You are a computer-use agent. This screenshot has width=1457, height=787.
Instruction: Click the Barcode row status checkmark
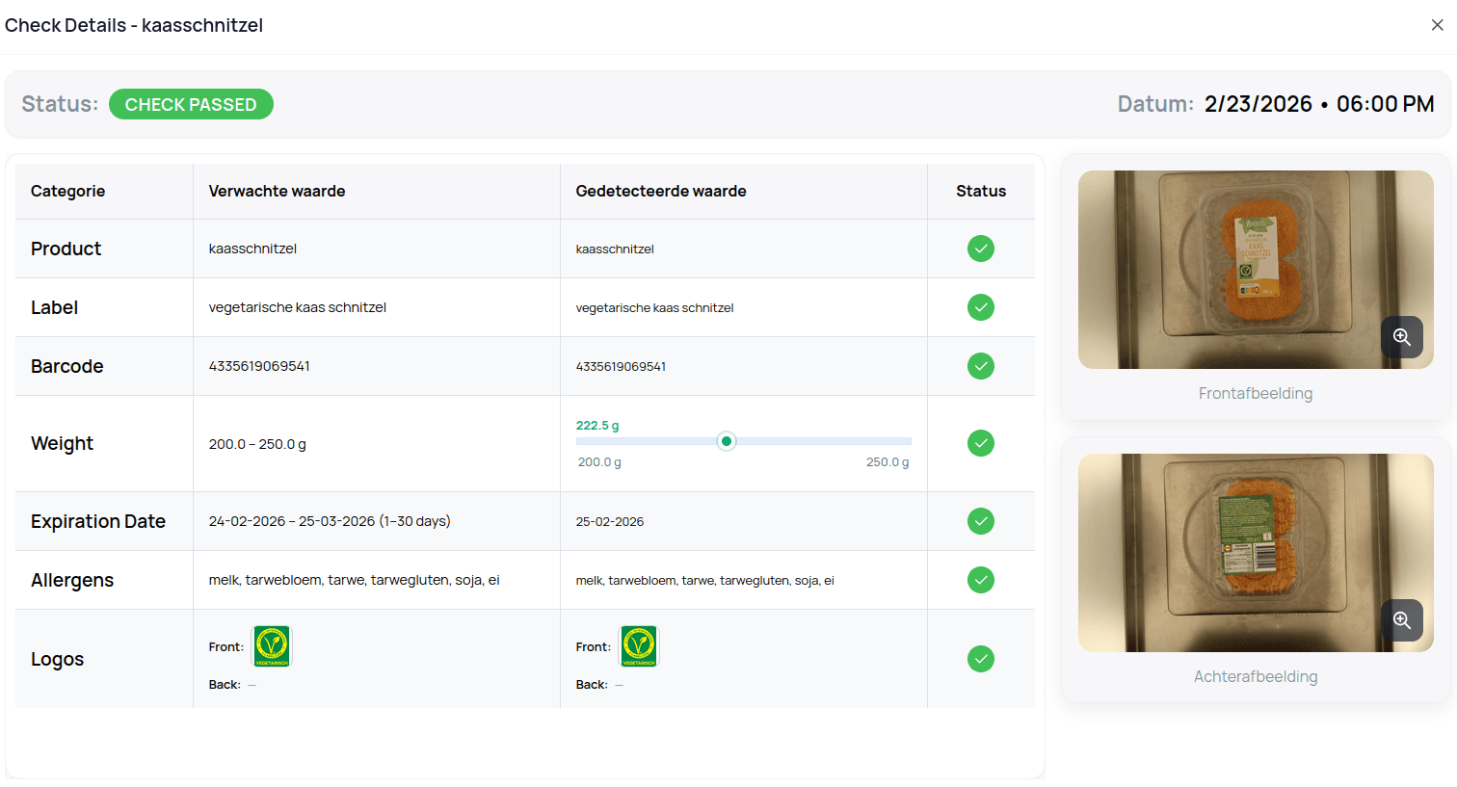[x=980, y=366]
